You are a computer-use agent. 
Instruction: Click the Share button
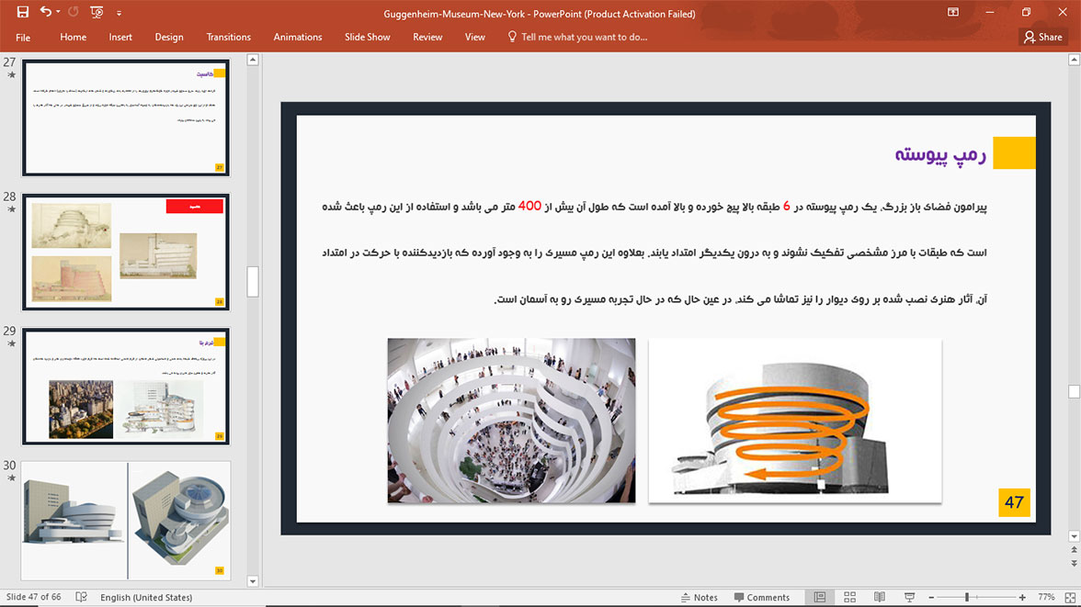pos(1043,38)
